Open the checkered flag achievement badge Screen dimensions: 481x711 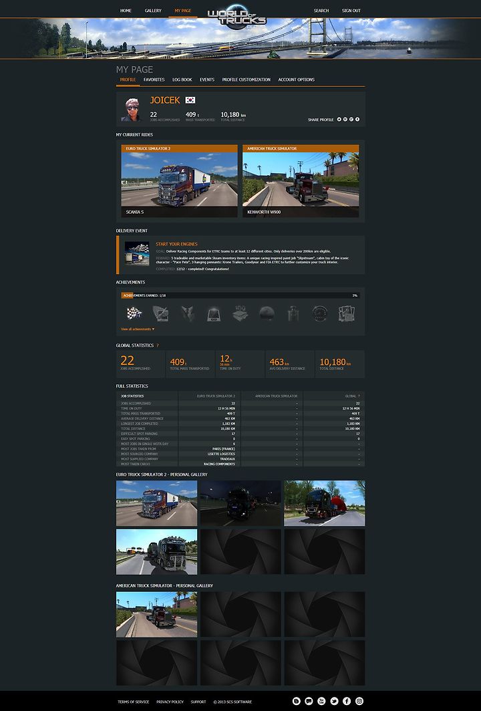click(134, 313)
